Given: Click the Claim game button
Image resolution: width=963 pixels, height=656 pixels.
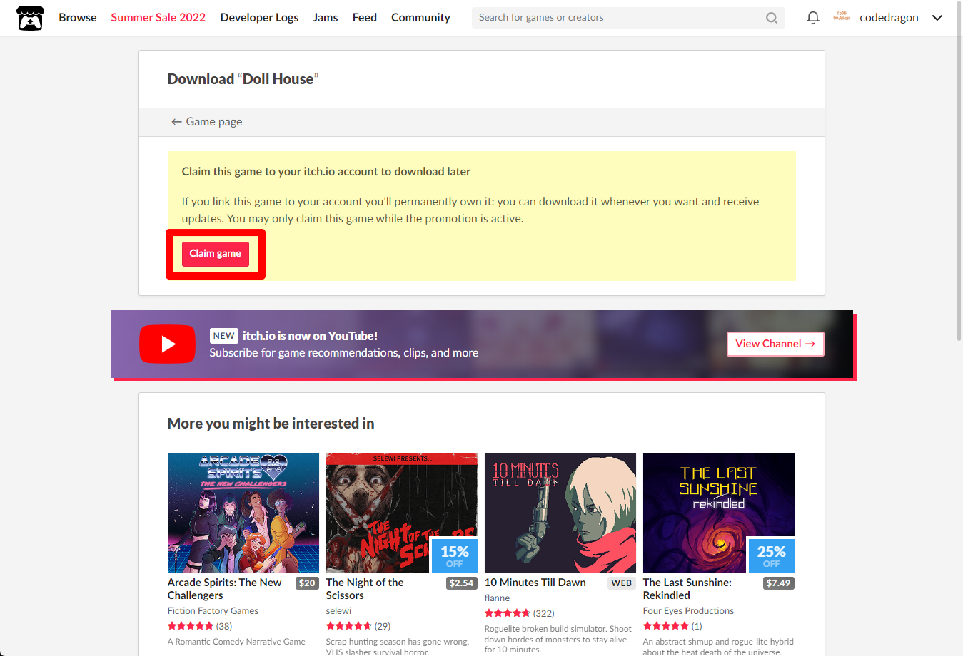Looking at the screenshot, I should click(x=215, y=254).
